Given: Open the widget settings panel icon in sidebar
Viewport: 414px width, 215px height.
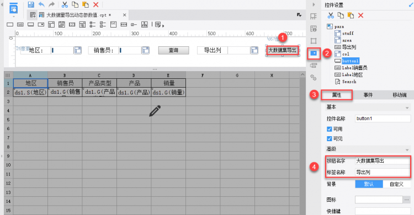Looking at the screenshot, I should point(314,53).
